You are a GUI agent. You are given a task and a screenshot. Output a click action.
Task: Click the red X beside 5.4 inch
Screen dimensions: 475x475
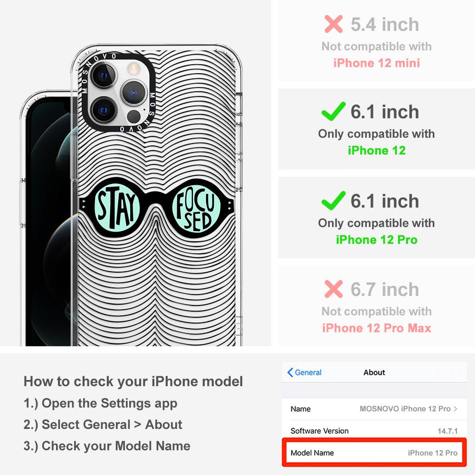[333, 24]
